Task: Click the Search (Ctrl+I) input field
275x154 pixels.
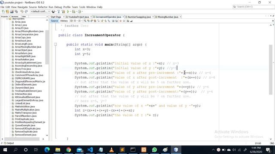Action: 254,7
